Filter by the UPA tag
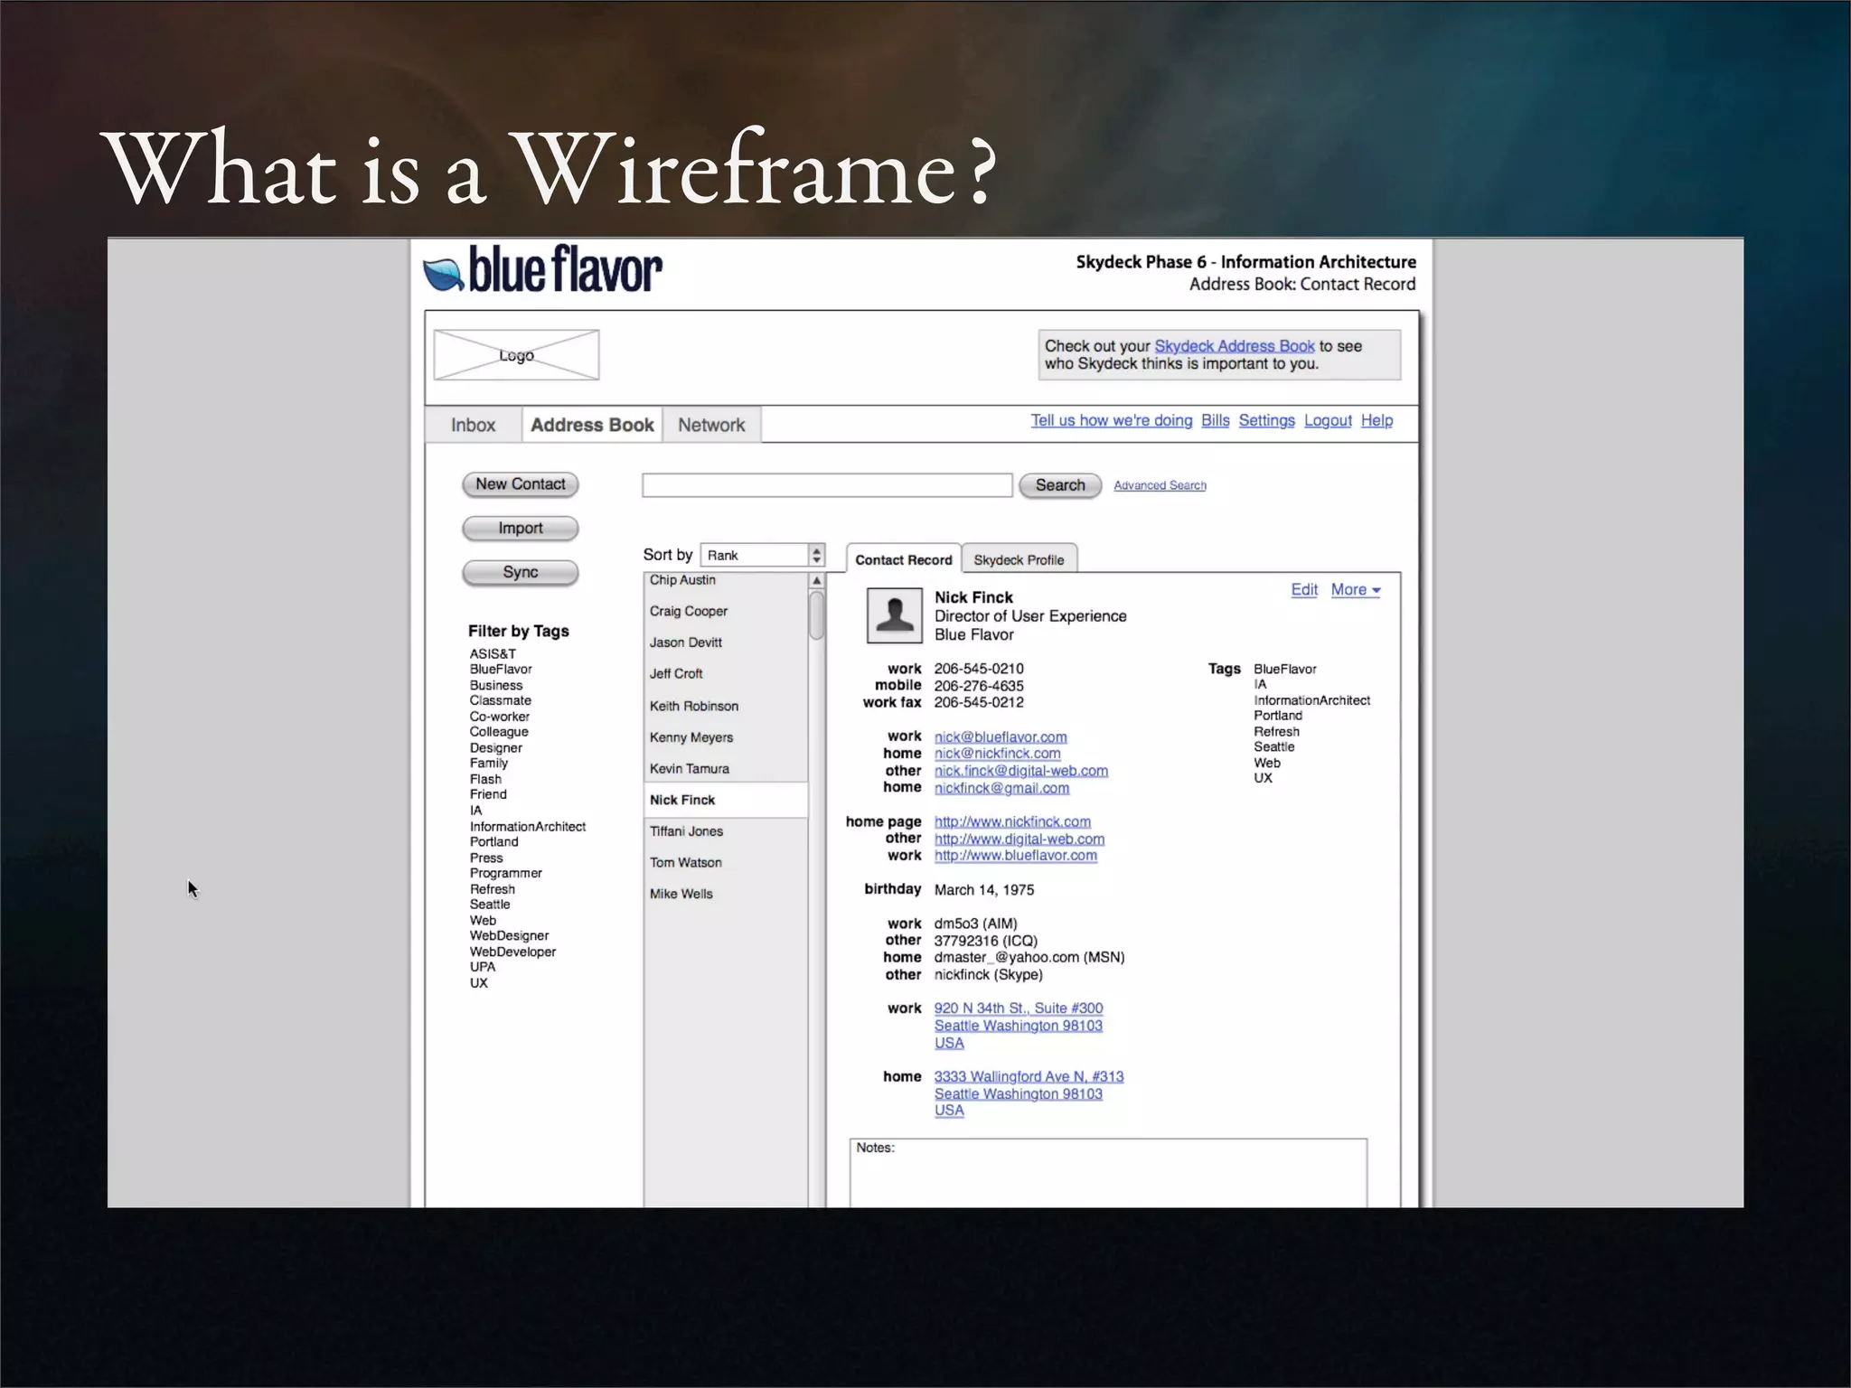The width and height of the screenshot is (1851, 1388). [x=482, y=967]
